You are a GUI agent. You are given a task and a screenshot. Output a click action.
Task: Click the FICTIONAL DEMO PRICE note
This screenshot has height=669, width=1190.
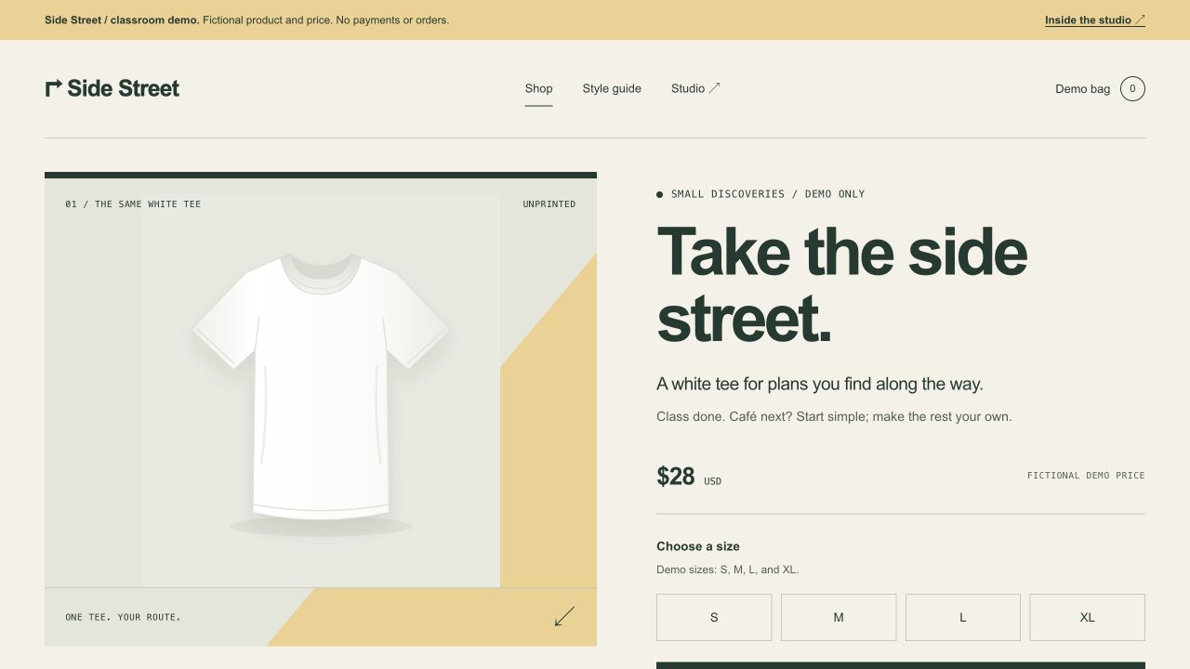coord(1086,475)
